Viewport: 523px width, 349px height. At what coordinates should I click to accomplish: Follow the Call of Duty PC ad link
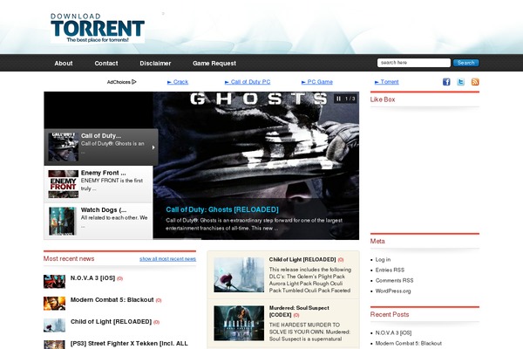click(x=248, y=82)
